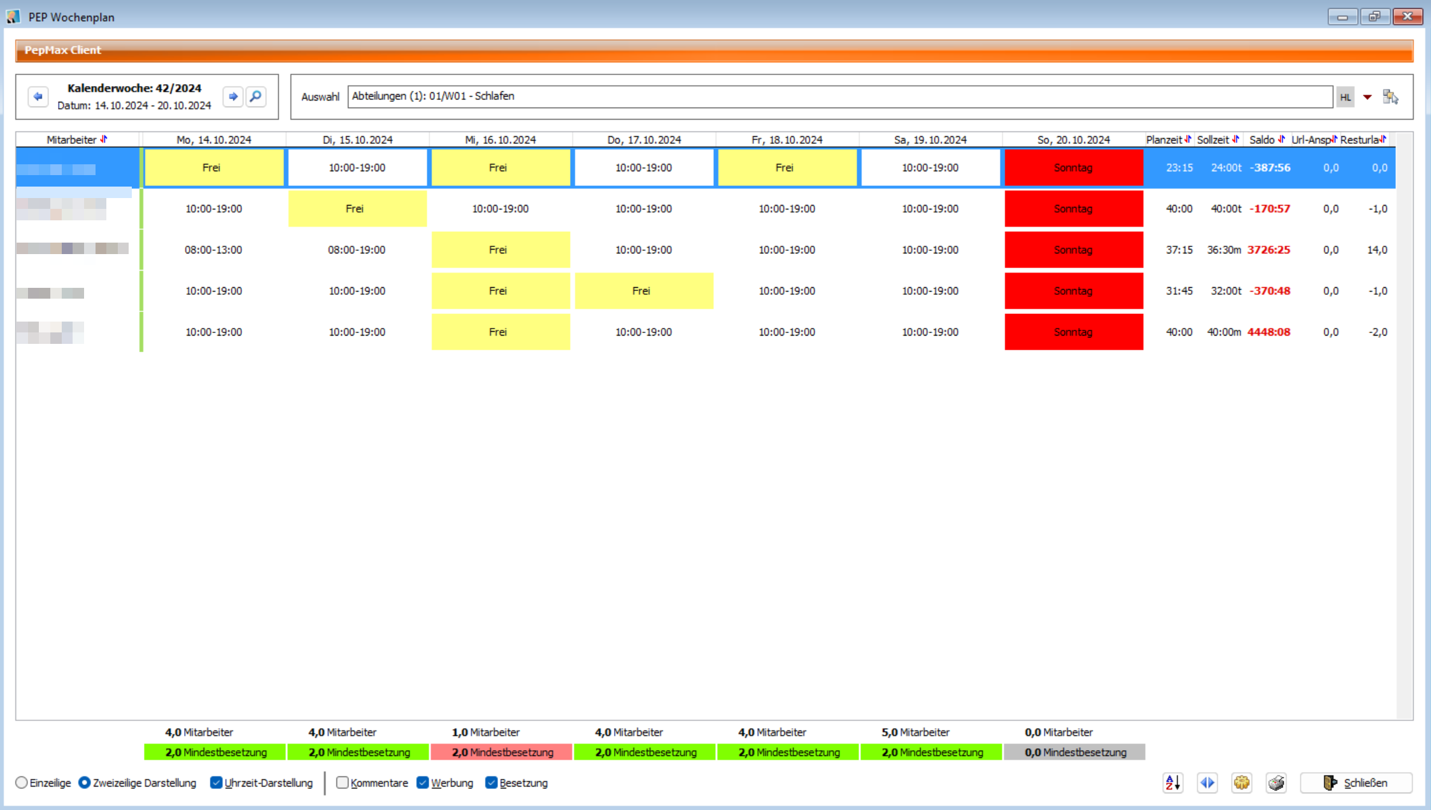Viewport: 1431px width, 810px height.
Task: Click the red Mindestbesetzung bar for Wednesday
Action: pyautogui.click(x=501, y=752)
